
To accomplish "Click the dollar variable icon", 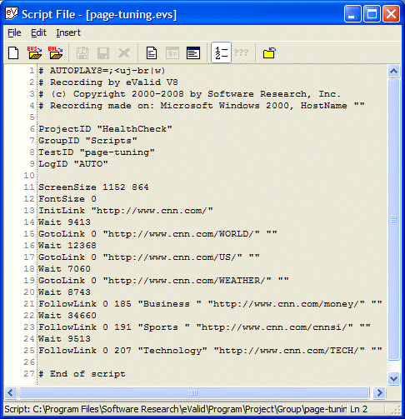I will click(x=172, y=52).
